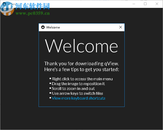Click 'Drag the image to reposition it' tip
163x130 pixels.
[78, 84]
